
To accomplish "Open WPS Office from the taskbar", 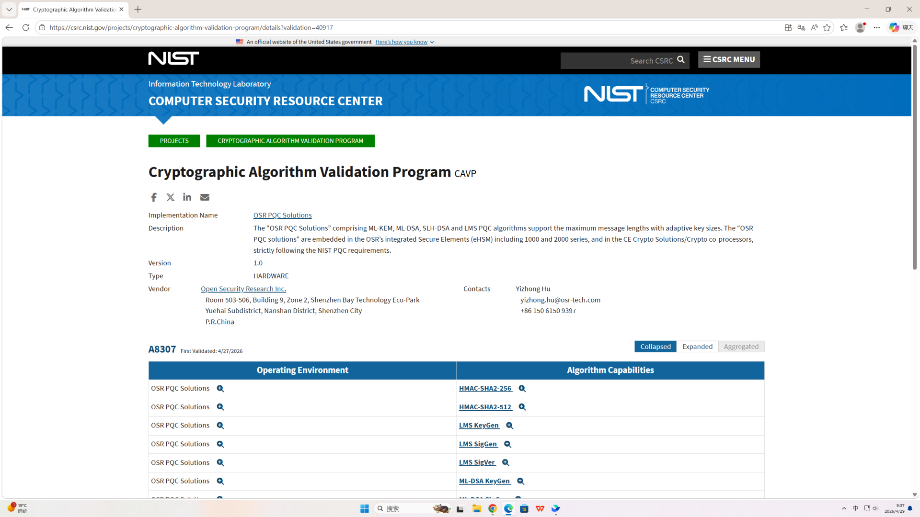I will click(540, 508).
